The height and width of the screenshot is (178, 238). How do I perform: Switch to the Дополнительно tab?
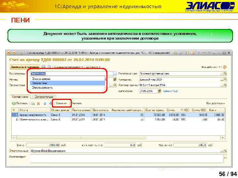tap(44, 97)
